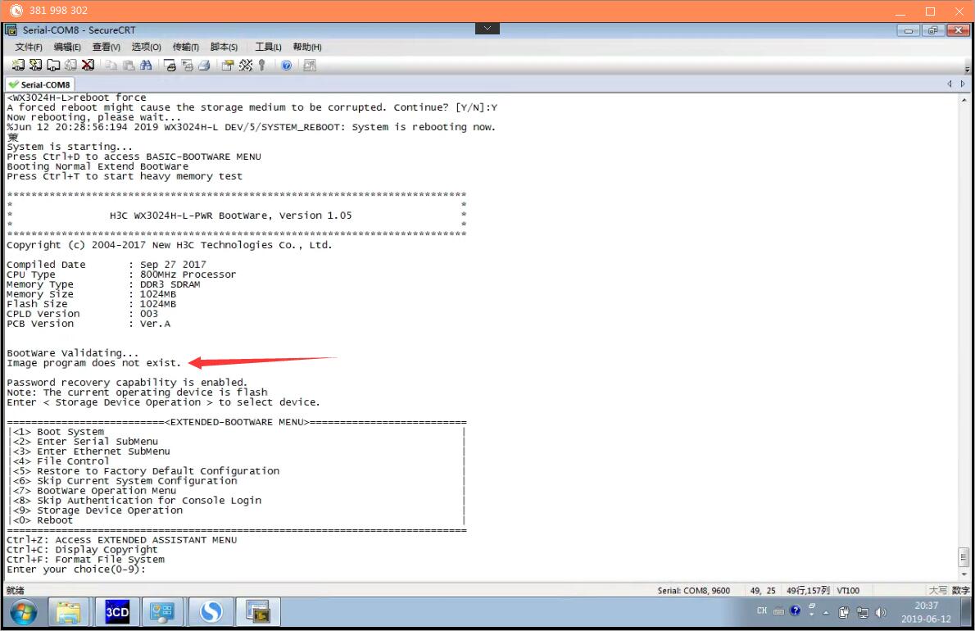
Task: Click the Disconnect red X icon
Action: pyautogui.click(x=88, y=65)
